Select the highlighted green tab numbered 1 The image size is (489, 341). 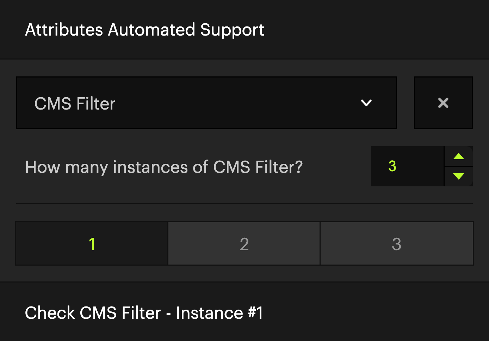[x=92, y=243]
